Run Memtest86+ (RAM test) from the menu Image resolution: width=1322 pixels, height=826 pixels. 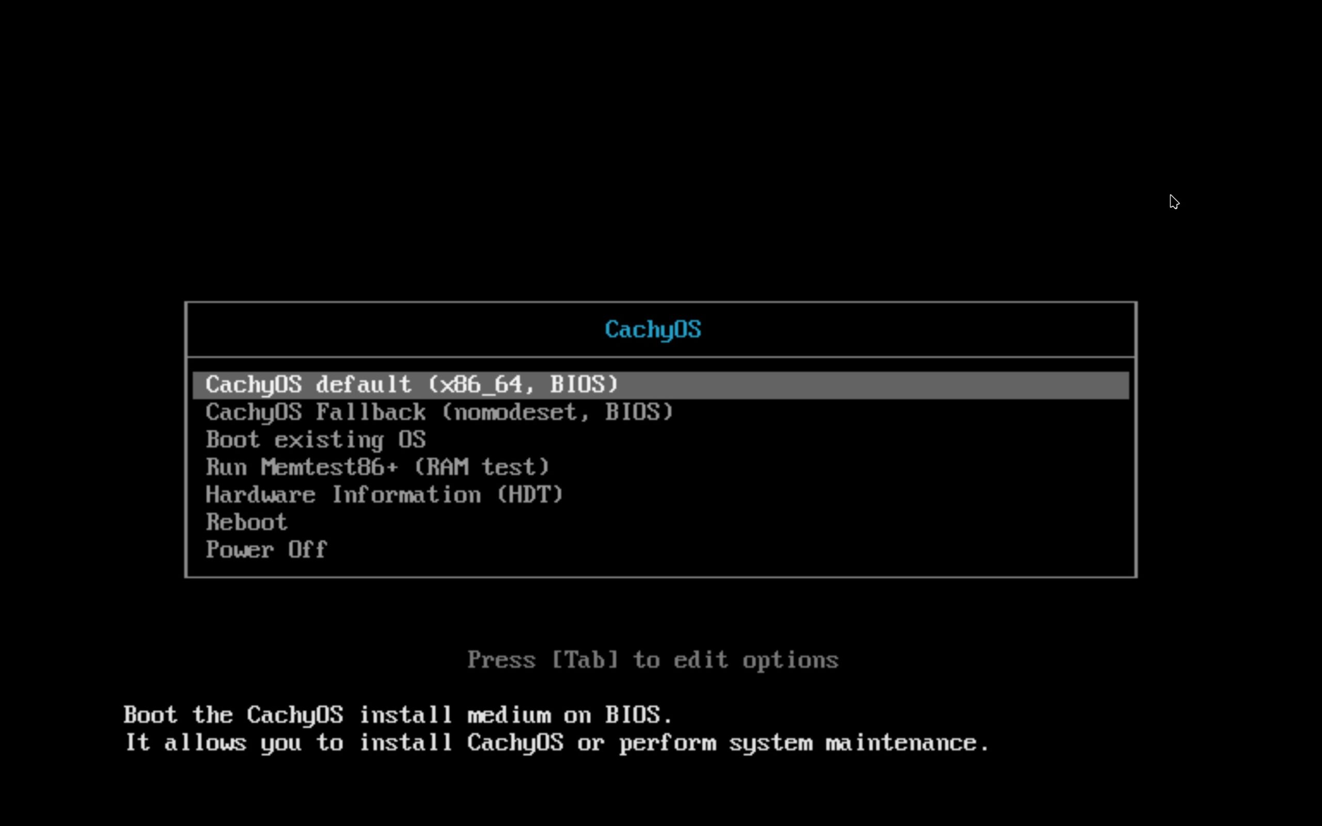tap(377, 467)
